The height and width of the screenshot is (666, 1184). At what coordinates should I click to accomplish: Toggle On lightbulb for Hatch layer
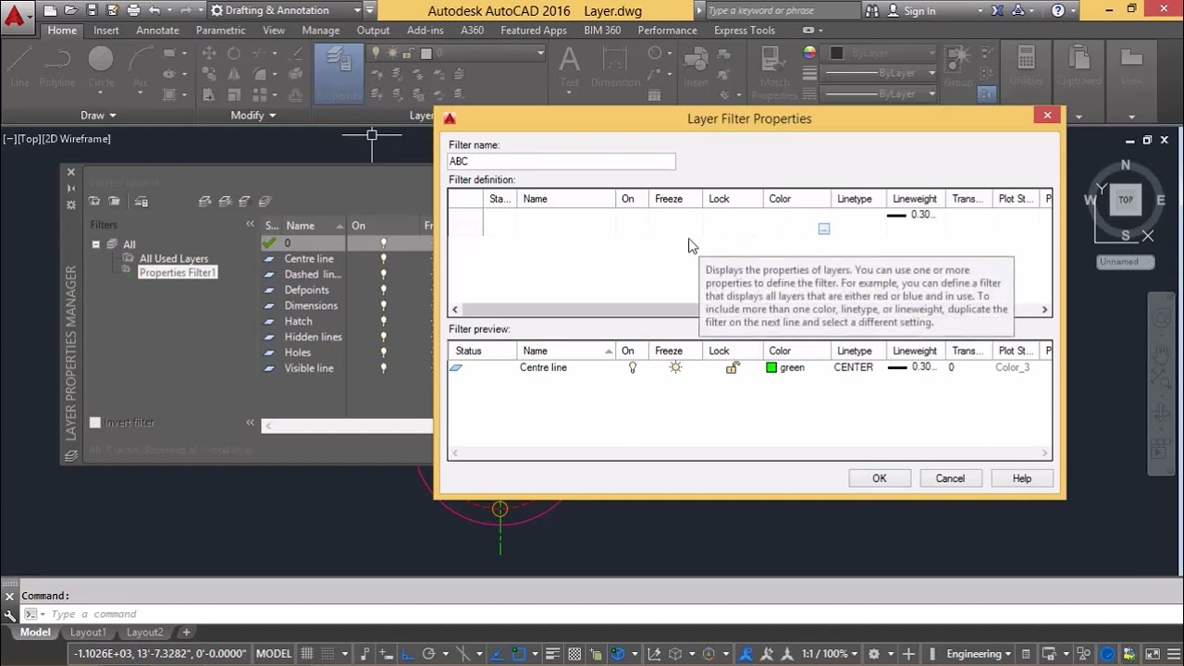[384, 322]
